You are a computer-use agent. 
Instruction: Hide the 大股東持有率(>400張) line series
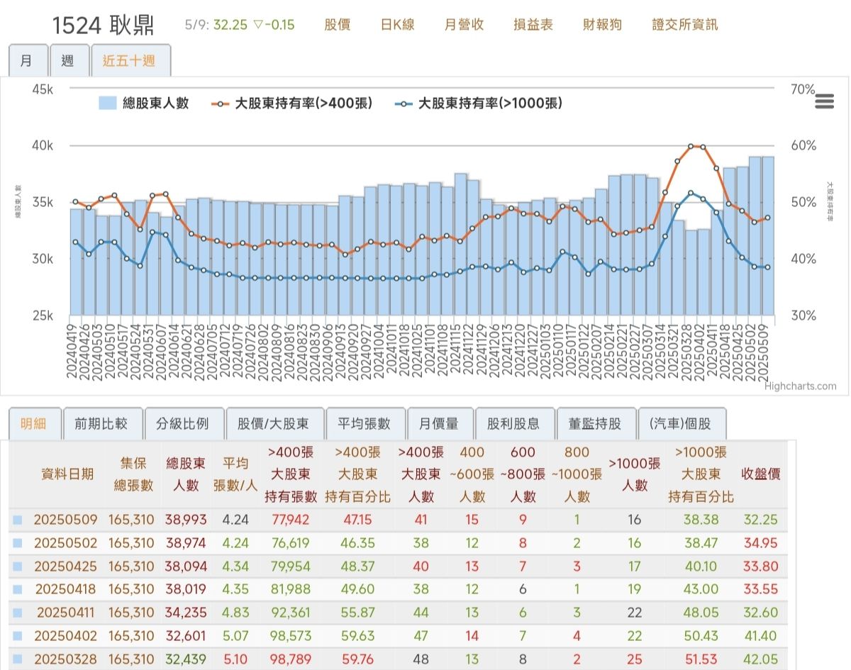[x=292, y=104]
